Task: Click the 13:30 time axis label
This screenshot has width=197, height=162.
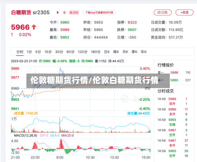Action: click(114, 158)
